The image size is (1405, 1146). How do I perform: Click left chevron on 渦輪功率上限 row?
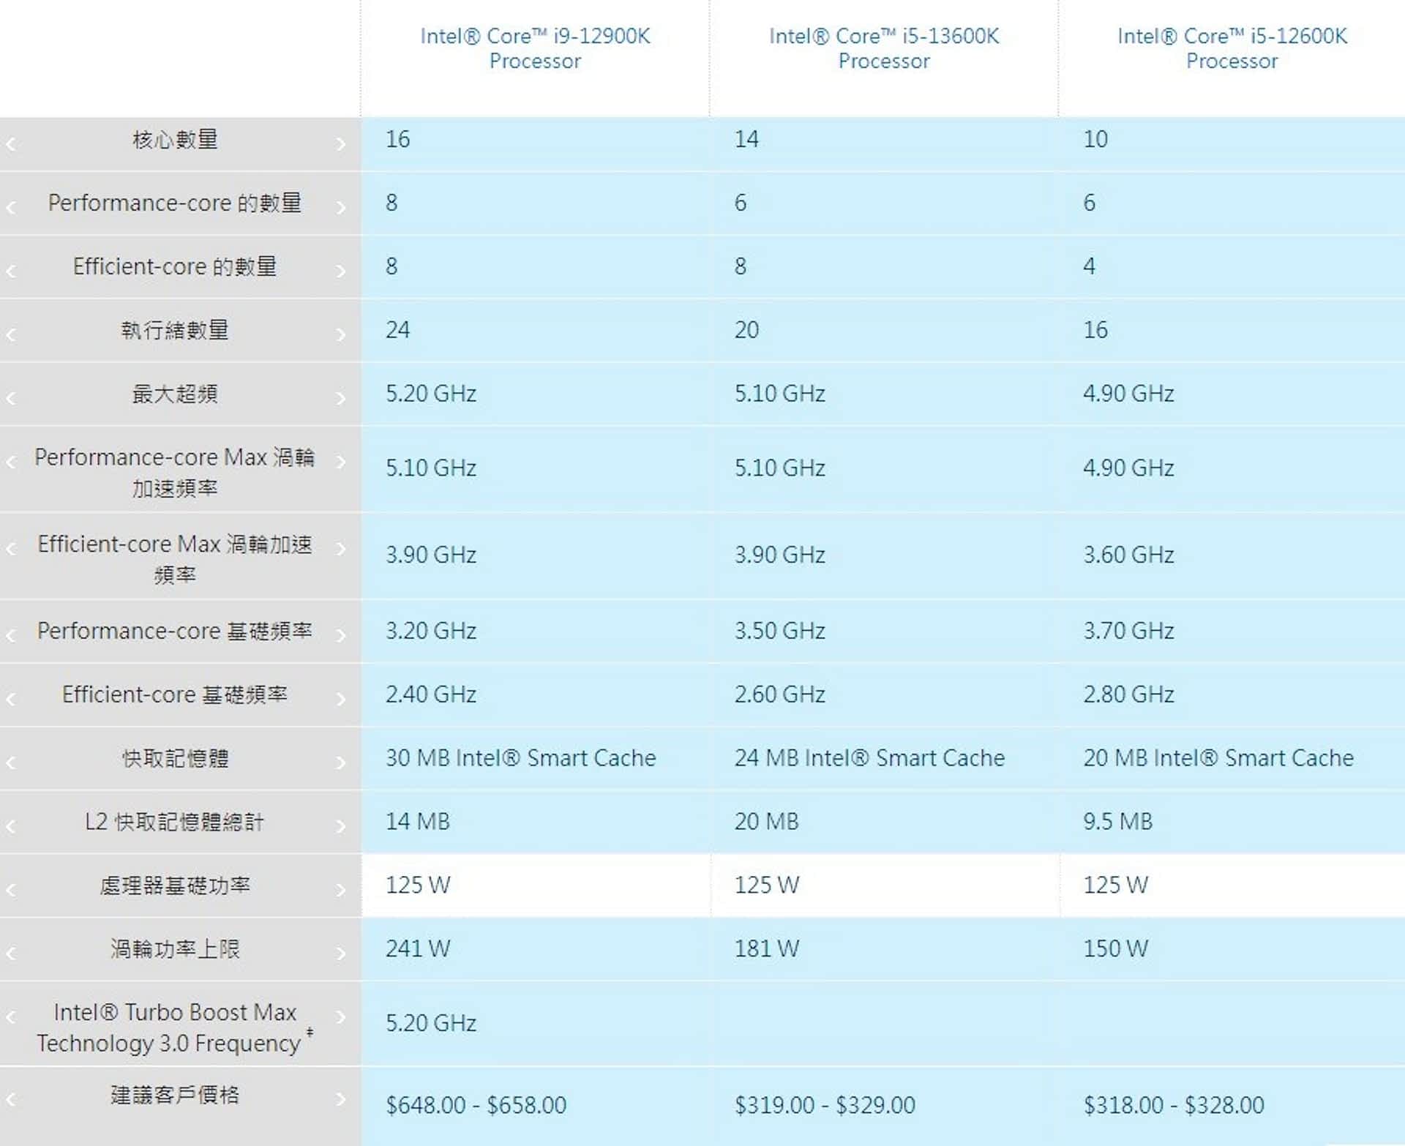[11, 954]
